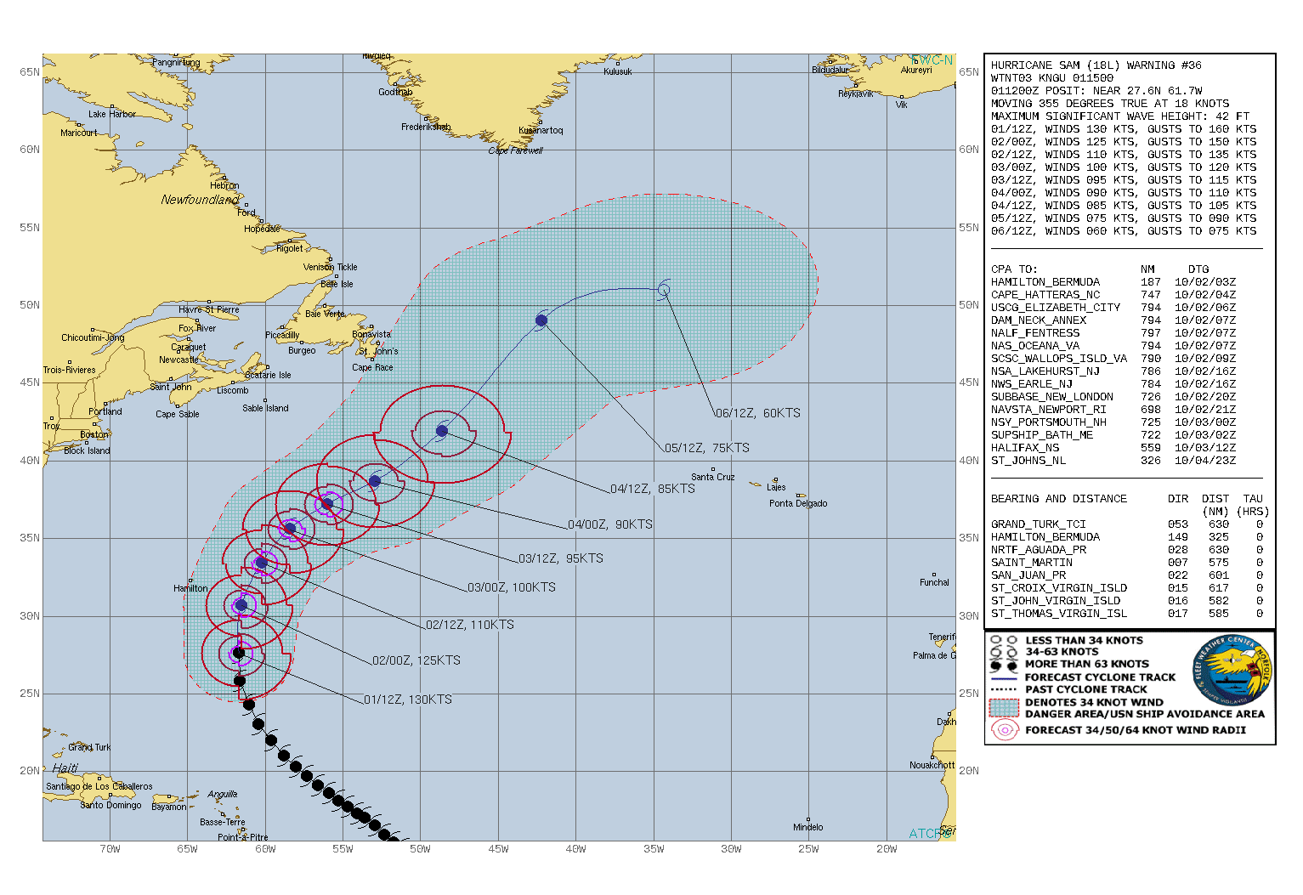Click the '03/12Z, 95KTS' map callout label
The width and height of the screenshot is (1303, 895).
click(x=561, y=558)
